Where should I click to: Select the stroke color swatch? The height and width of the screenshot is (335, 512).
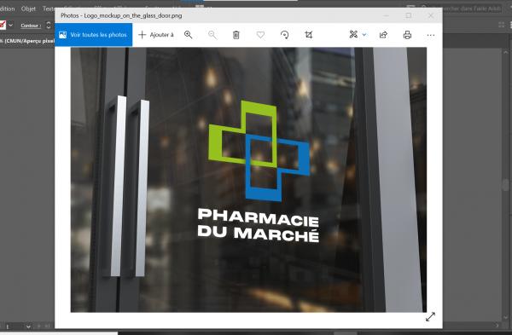[x=3, y=25]
